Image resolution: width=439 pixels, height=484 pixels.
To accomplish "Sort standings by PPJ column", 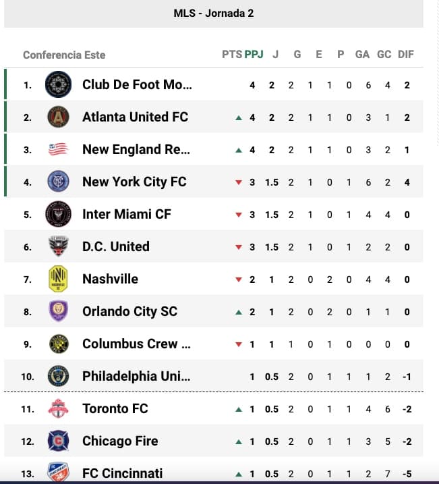I will click(x=254, y=55).
